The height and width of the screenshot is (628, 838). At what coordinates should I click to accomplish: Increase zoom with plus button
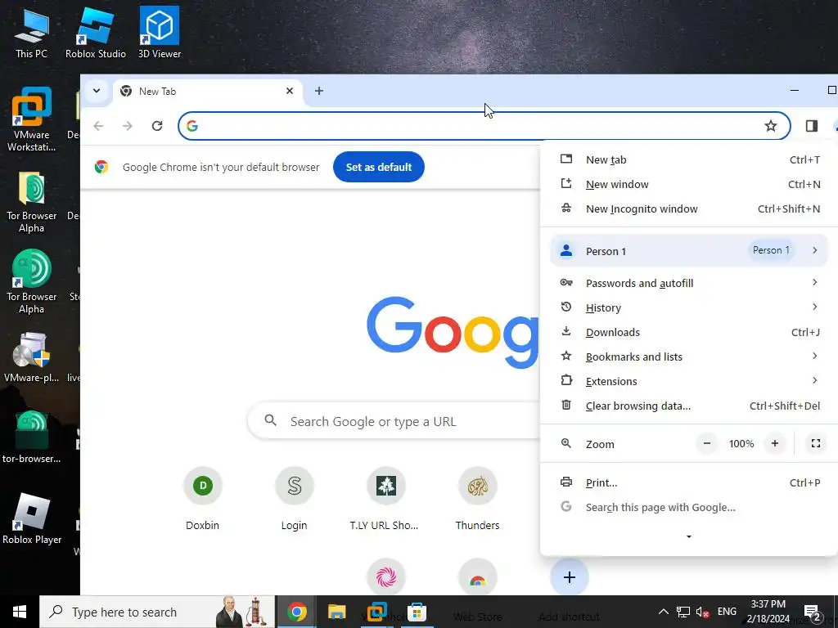click(x=775, y=444)
